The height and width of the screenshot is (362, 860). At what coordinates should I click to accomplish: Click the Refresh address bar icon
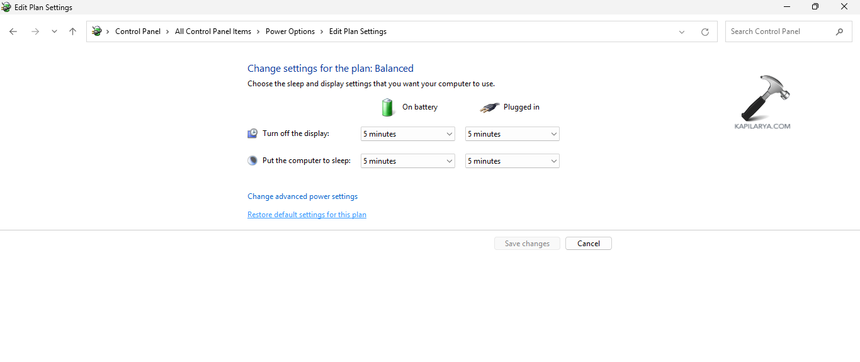tap(704, 32)
